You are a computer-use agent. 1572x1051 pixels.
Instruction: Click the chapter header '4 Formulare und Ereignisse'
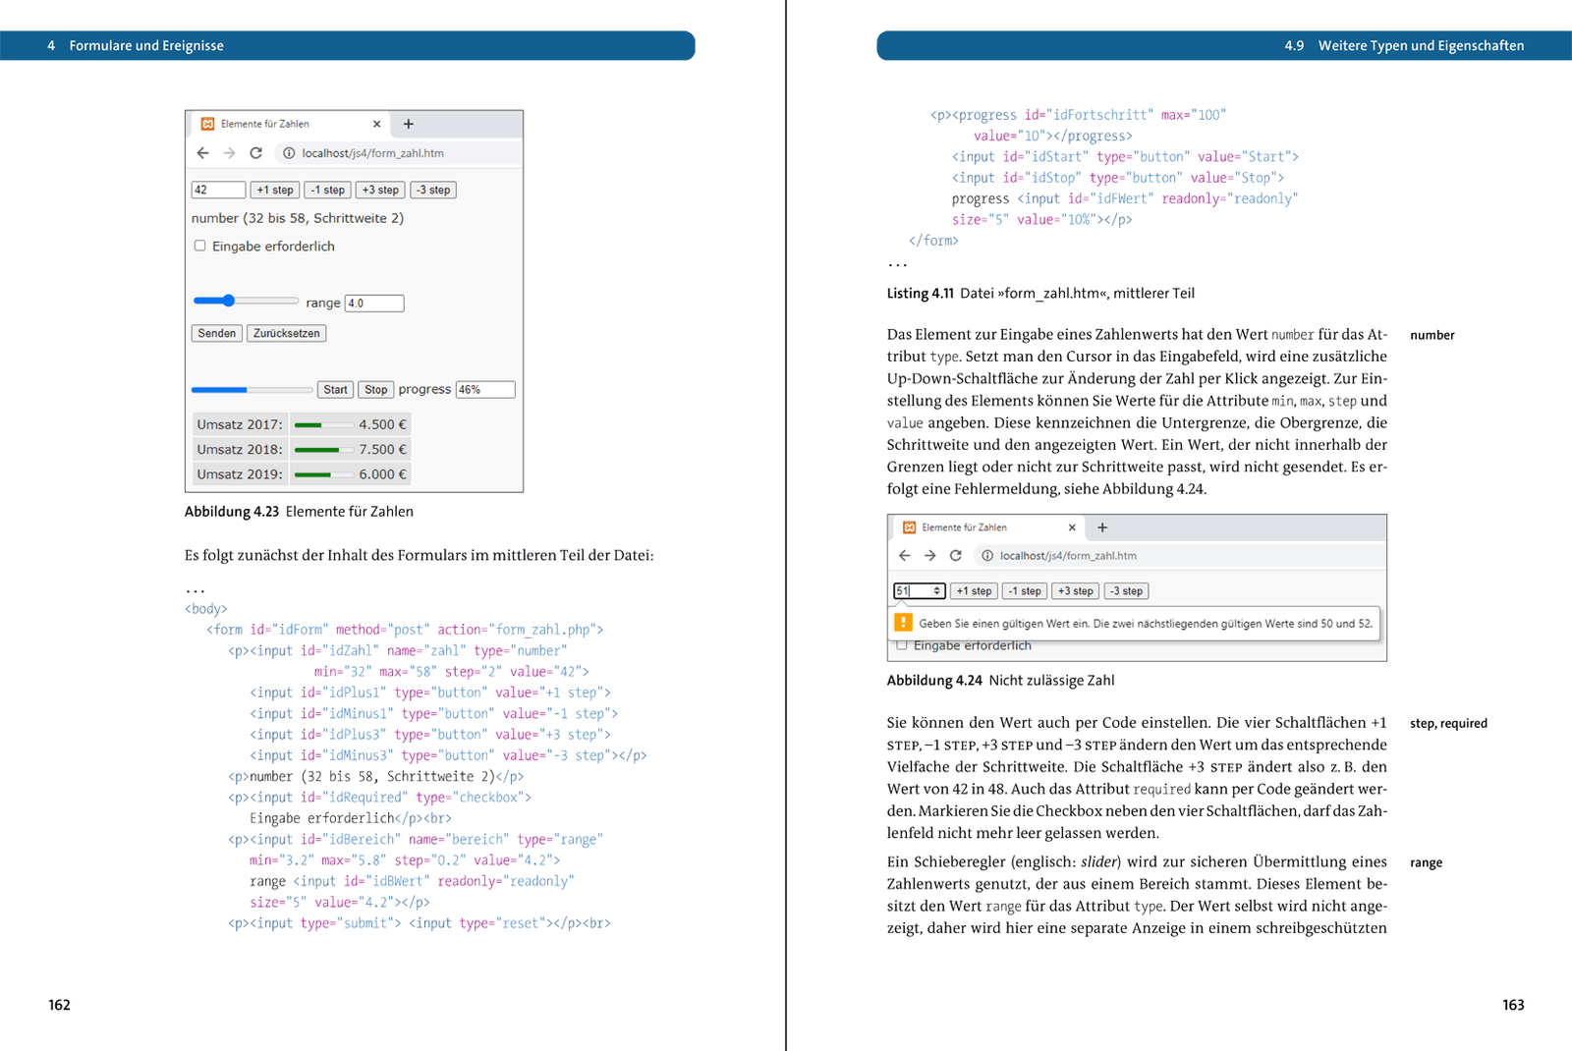136,46
